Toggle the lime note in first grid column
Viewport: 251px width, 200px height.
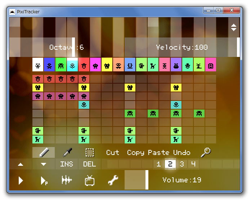click(x=38, y=131)
